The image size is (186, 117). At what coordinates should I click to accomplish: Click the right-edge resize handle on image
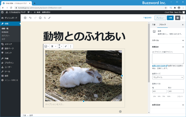(x=122, y=76)
